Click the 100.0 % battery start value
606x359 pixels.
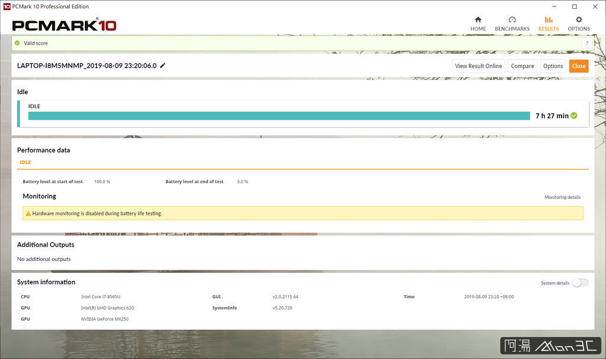102,182
